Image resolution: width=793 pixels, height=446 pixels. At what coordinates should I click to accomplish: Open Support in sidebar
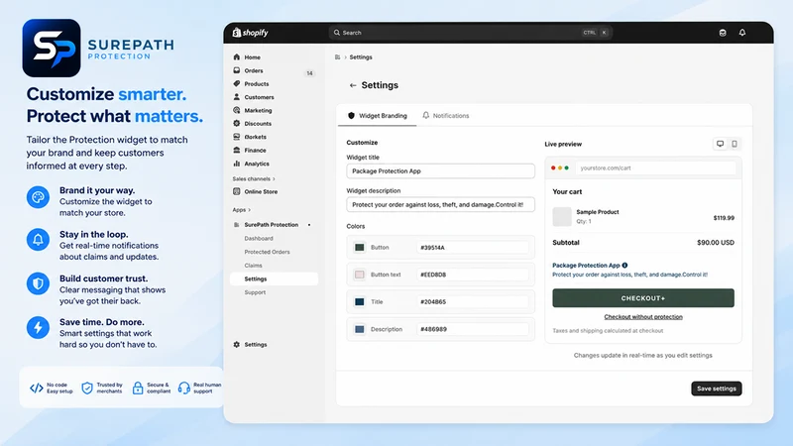(255, 292)
